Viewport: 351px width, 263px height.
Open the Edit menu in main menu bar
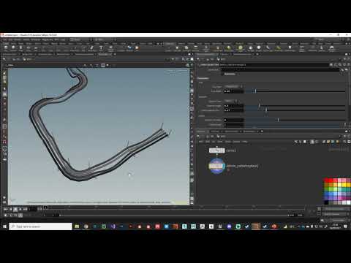tap(10, 39)
